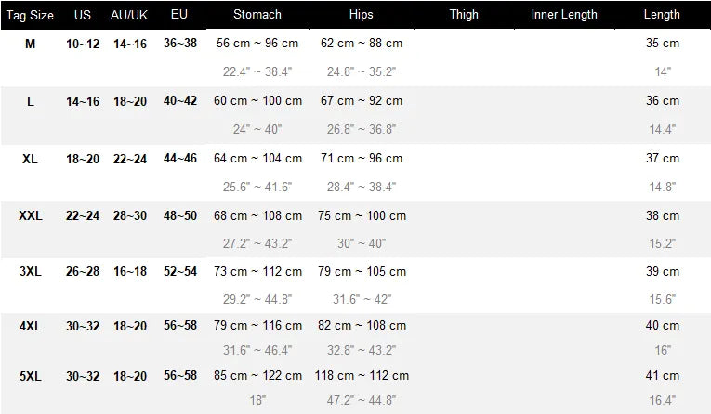Click the AU/UK size 28~30 cell
This screenshot has width=711, height=414.
[x=130, y=215]
